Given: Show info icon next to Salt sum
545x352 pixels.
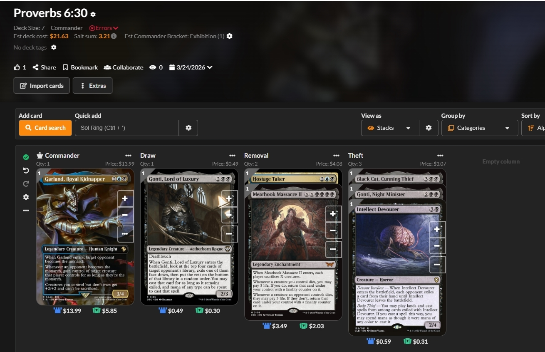Looking at the screenshot, I should [x=114, y=36].
